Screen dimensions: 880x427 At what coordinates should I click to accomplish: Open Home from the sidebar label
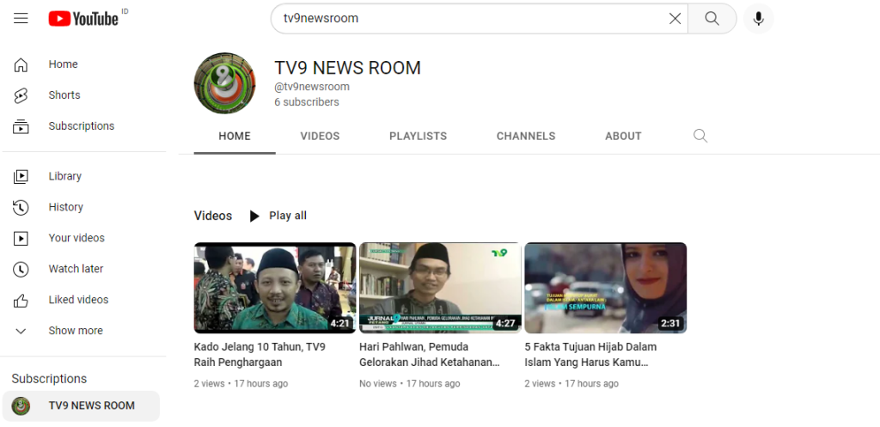coord(63,64)
